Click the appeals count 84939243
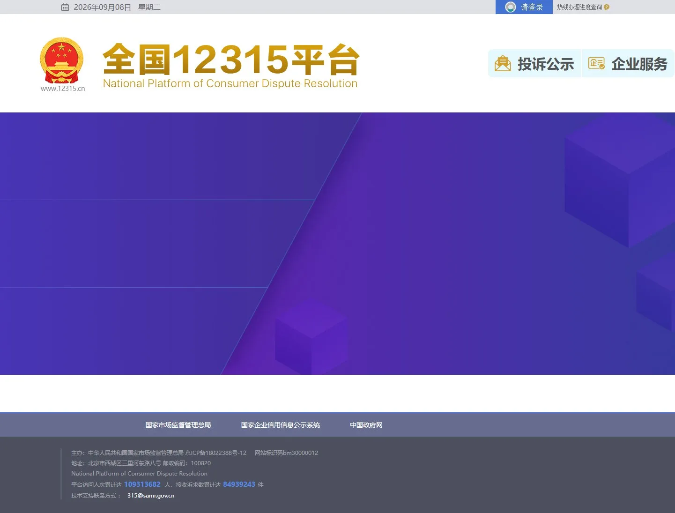 pos(239,484)
